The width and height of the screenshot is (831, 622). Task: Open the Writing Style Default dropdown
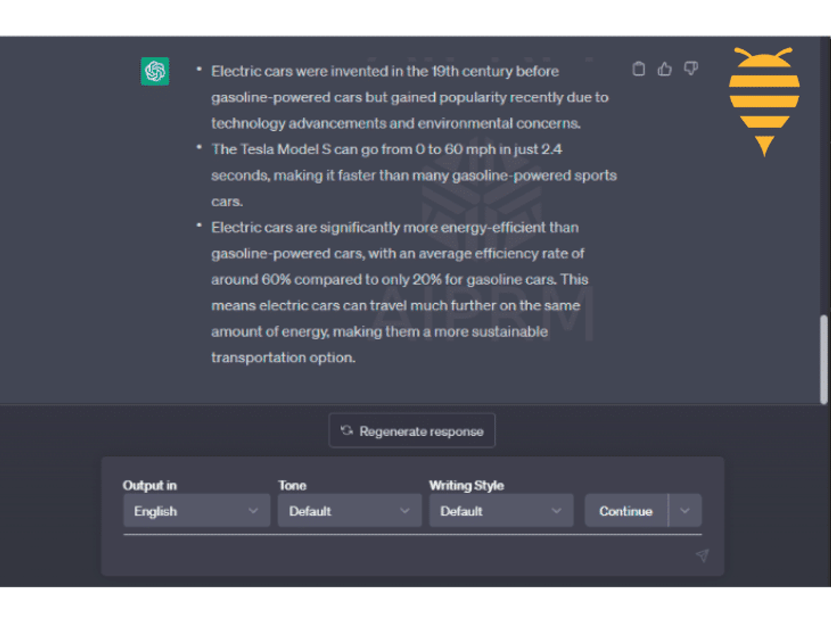click(501, 511)
